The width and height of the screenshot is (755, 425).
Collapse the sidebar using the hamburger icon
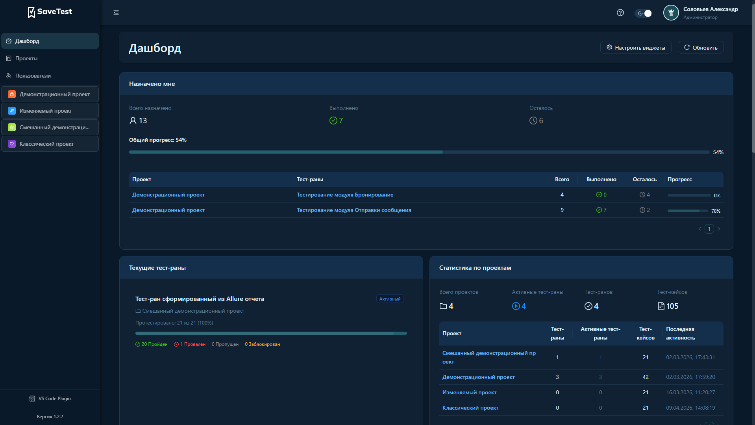[116, 13]
